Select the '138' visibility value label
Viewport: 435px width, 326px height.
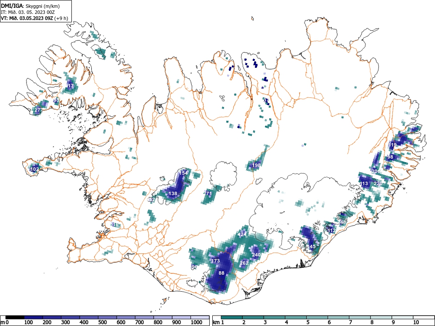173,193
